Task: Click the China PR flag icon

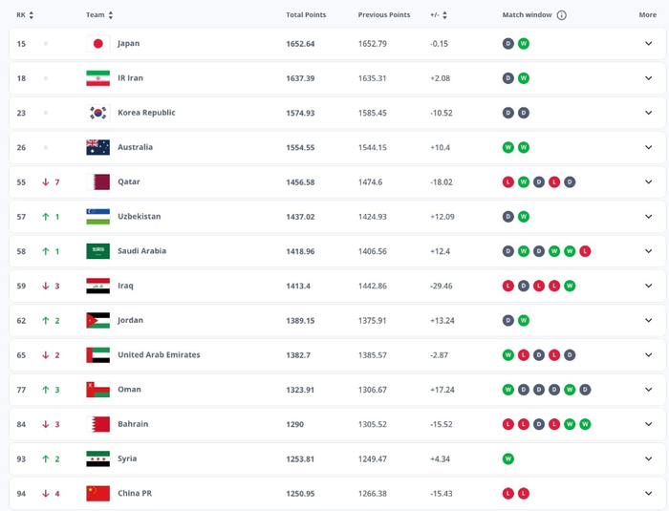Action: coord(97,493)
